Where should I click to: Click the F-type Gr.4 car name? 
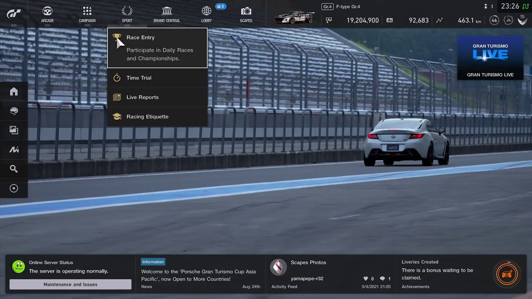[349, 7]
